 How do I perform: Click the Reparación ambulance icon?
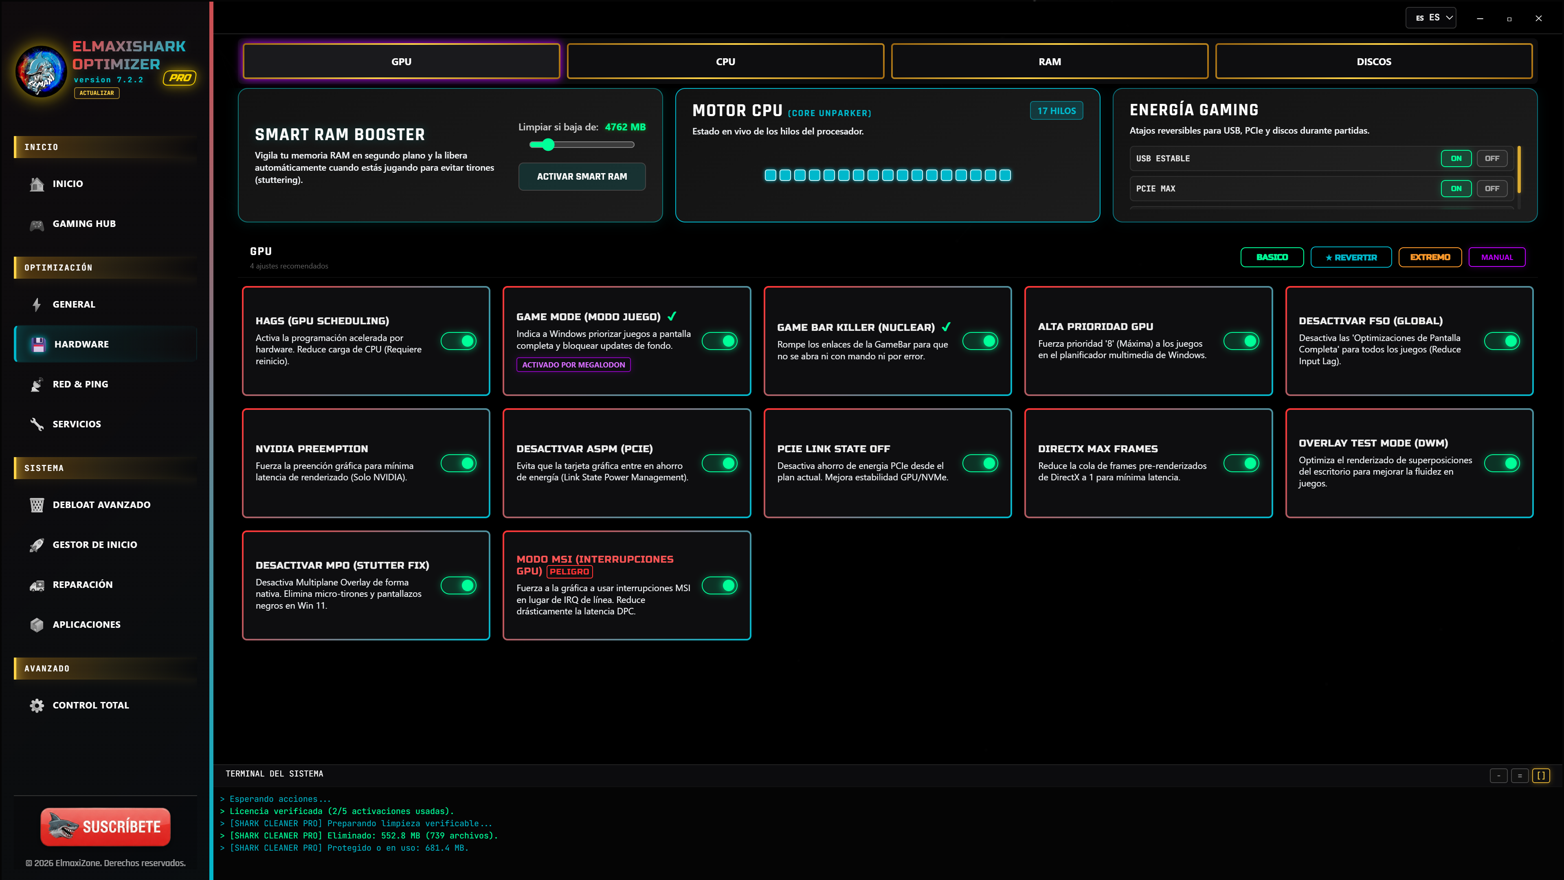coord(37,585)
